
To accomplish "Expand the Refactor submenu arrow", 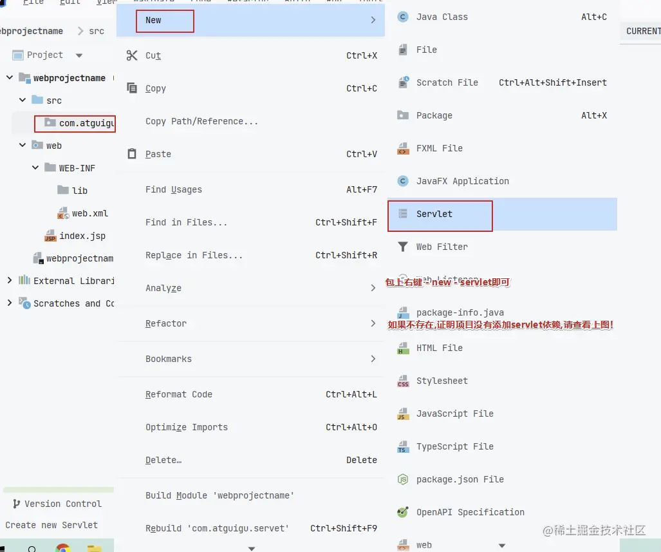I will tap(373, 323).
